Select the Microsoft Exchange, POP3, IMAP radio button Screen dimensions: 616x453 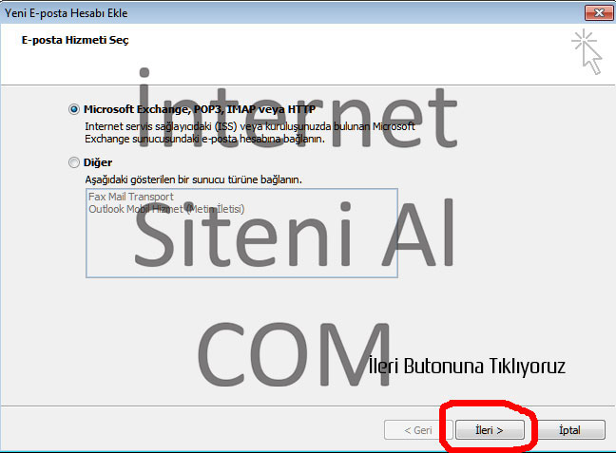pos(75,109)
